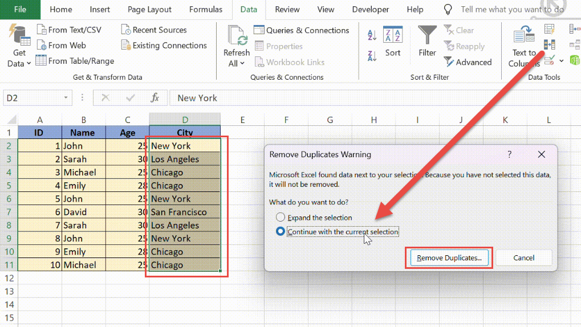Click the ID header cell
Viewport: 581px width, 327px height.
pyautogui.click(x=40, y=133)
